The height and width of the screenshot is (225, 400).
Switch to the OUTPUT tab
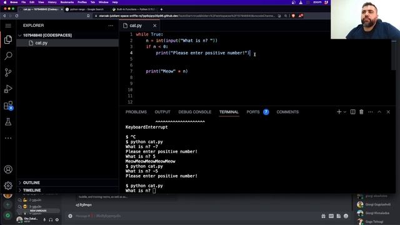point(162,112)
